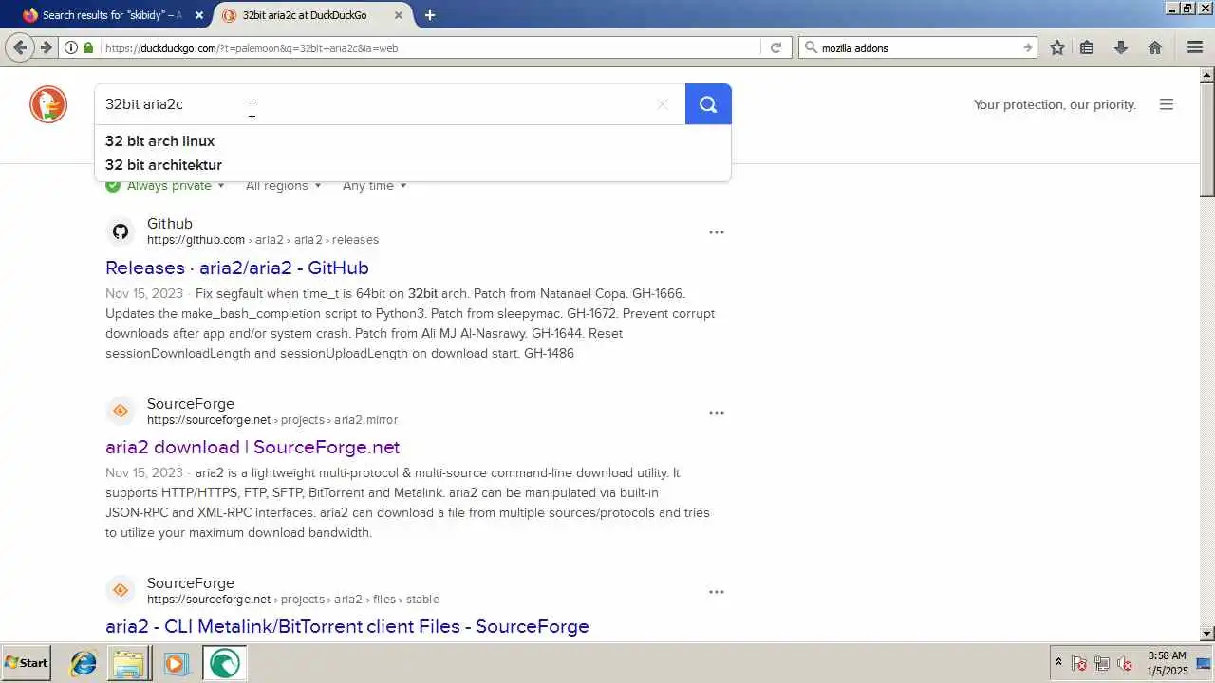Click the taskbar clock showing 3:58 AM

pos(1167,663)
